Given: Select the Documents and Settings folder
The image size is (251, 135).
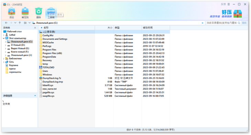Looking at the screenshot, I should [x=55, y=39].
